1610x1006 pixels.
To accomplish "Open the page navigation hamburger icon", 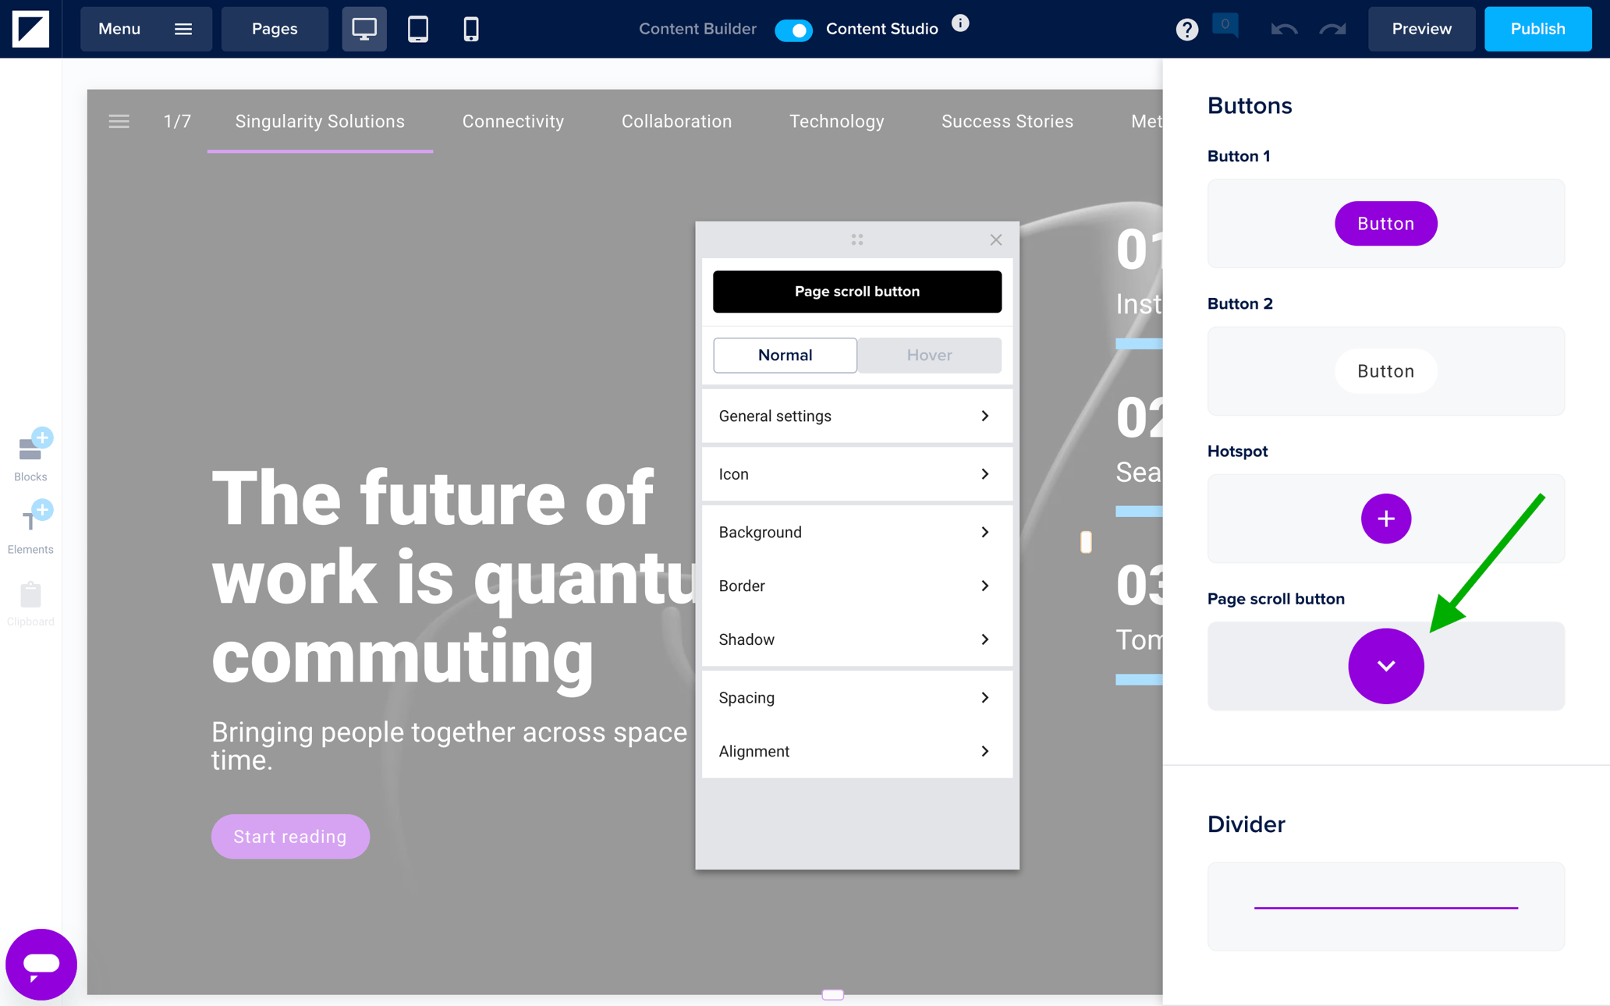I will tap(119, 122).
